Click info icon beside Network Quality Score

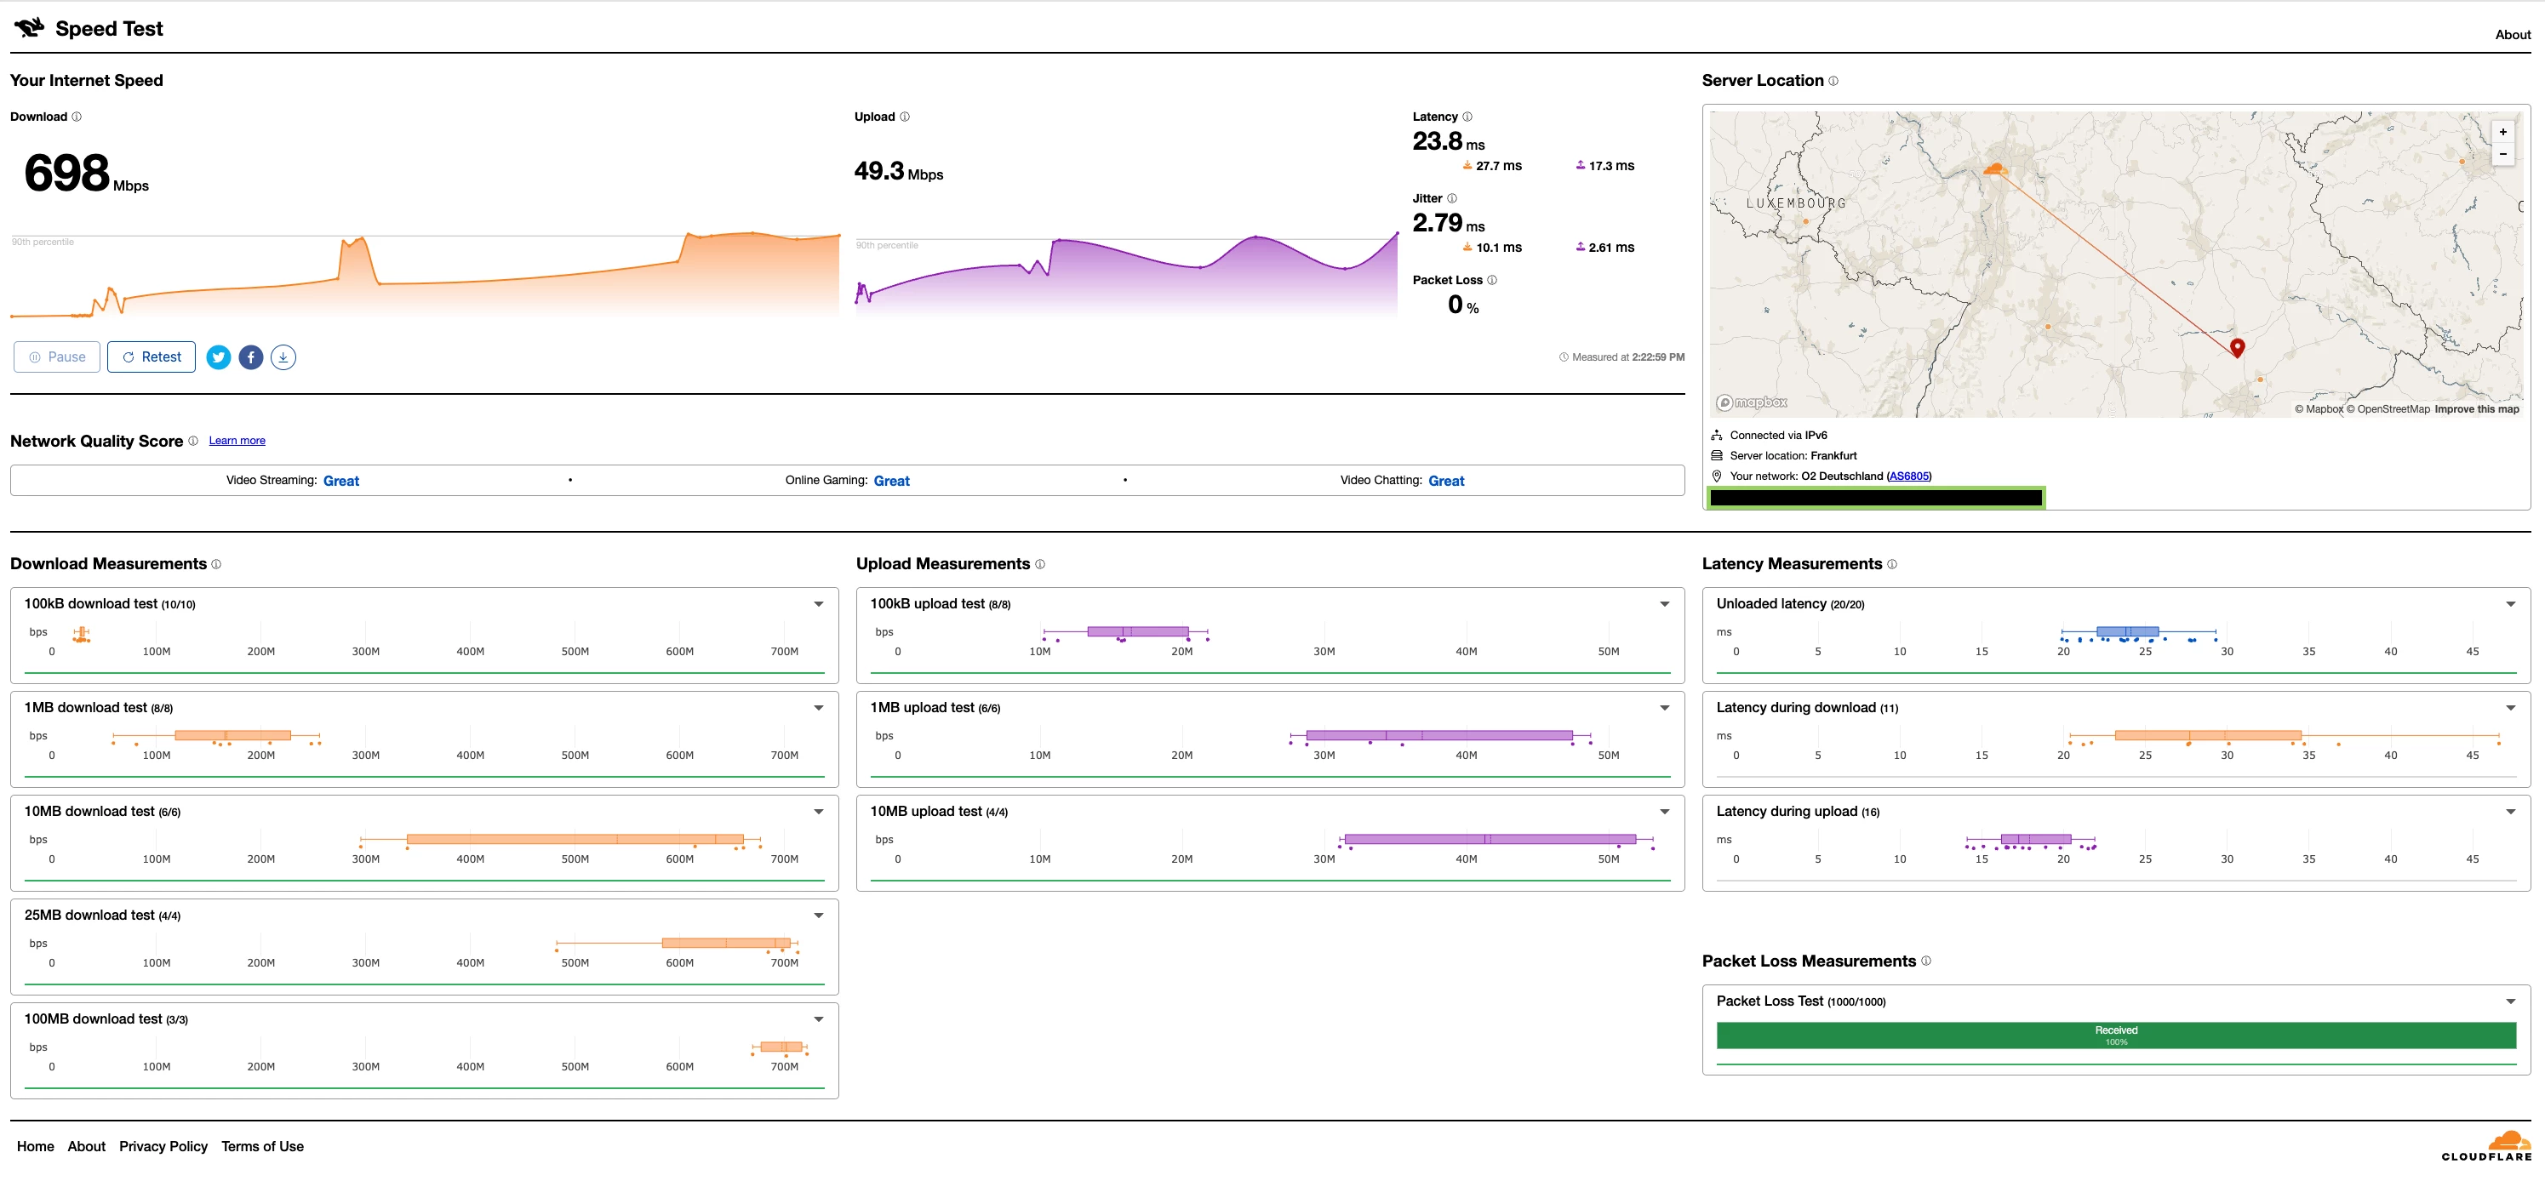pos(192,442)
